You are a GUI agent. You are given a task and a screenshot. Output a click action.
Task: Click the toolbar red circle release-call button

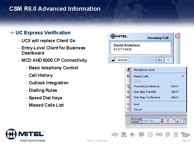(168, 121)
